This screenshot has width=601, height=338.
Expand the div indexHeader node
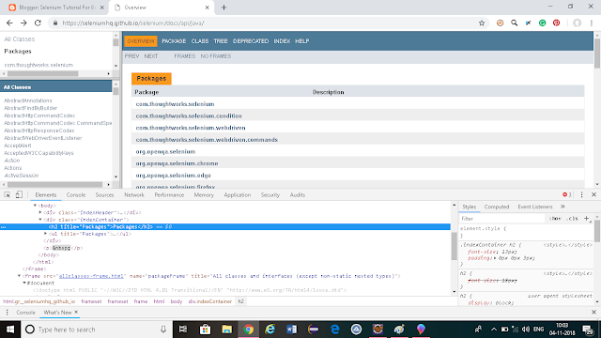click(x=40, y=212)
